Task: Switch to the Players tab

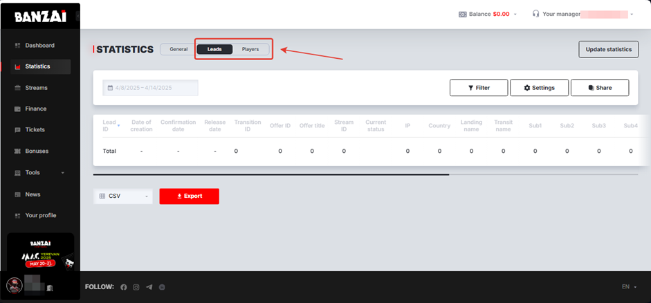Action: click(250, 49)
